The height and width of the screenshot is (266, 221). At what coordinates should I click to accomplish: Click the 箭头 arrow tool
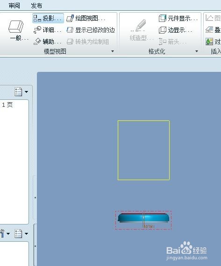point(172,42)
